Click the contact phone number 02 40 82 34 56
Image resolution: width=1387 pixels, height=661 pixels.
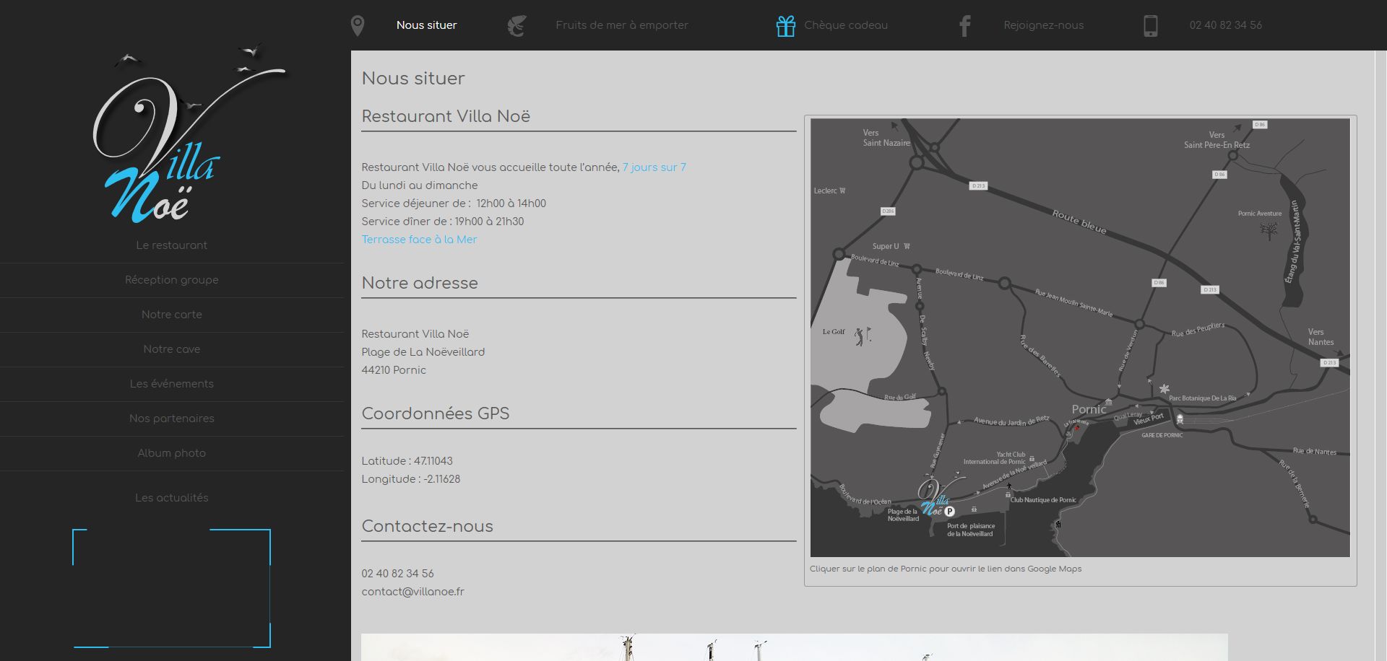pos(397,574)
